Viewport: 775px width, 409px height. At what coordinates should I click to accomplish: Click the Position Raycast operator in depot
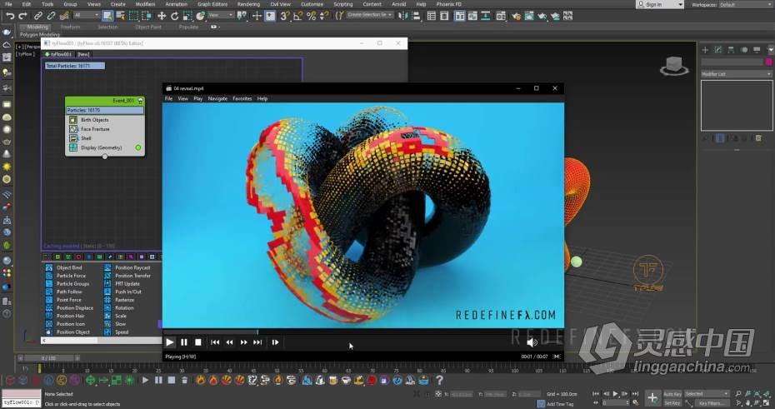(132, 267)
